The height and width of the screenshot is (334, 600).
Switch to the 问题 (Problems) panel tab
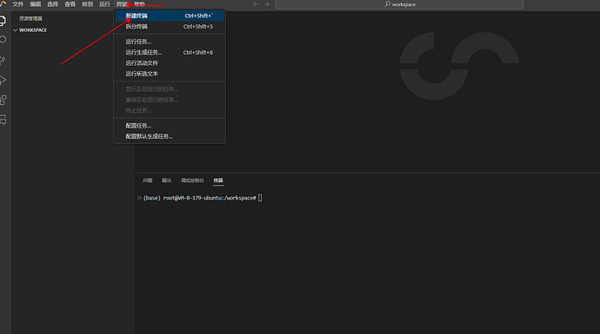[147, 180]
